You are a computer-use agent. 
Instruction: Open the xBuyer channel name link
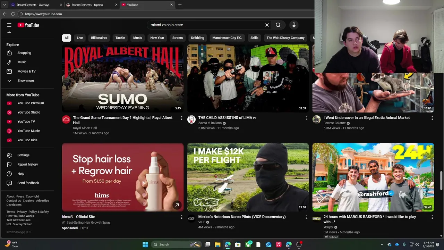coord(328,227)
